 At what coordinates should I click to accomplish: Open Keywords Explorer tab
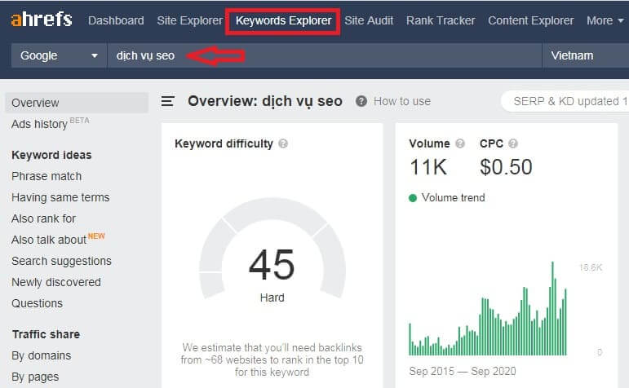(283, 20)
